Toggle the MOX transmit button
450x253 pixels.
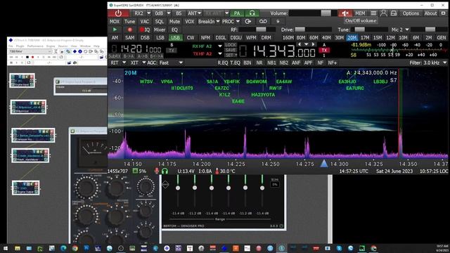[x=114, y=22]
